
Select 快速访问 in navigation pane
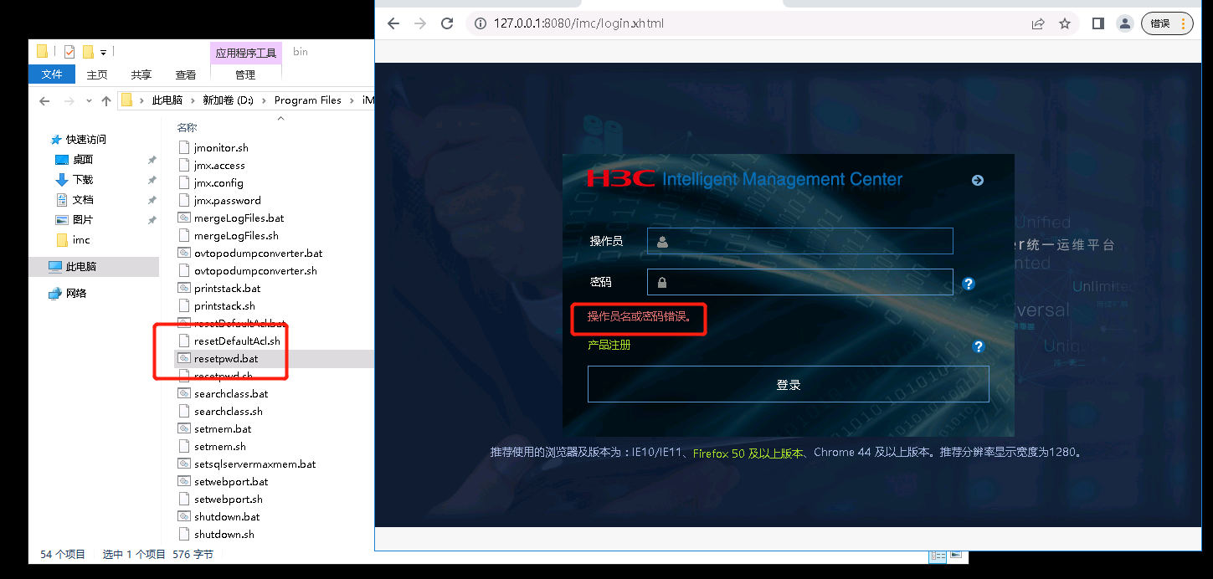86,140
